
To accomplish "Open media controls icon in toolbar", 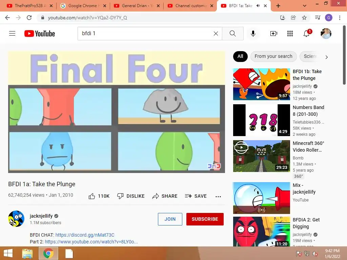I will (x=318, y=18).
